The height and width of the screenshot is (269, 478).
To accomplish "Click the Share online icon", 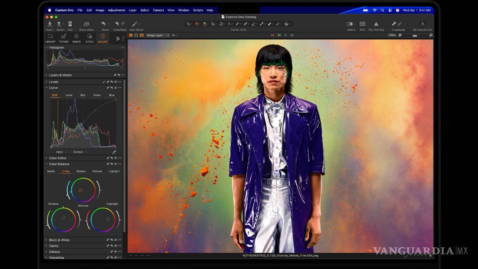I will pos(86,24).
